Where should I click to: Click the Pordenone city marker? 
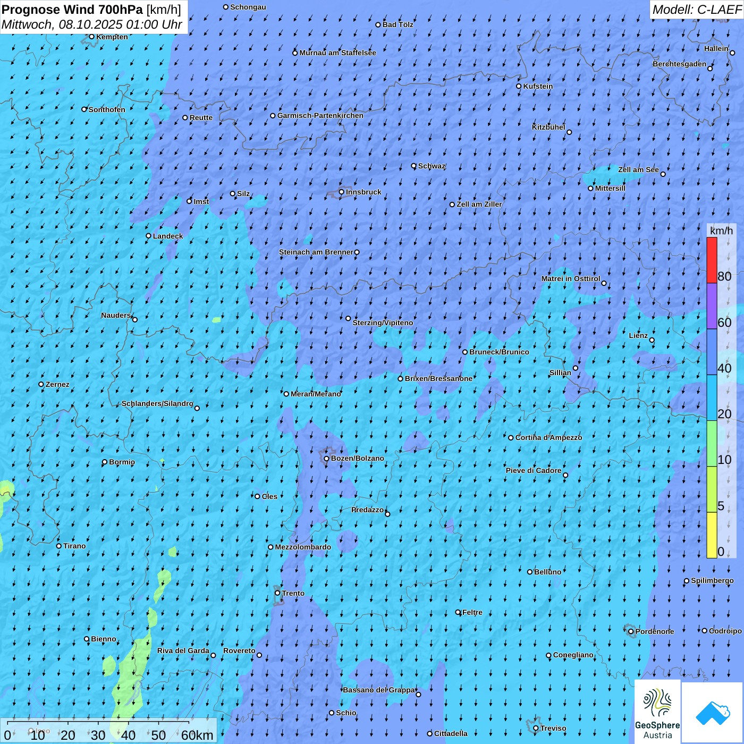click(631, 631)
